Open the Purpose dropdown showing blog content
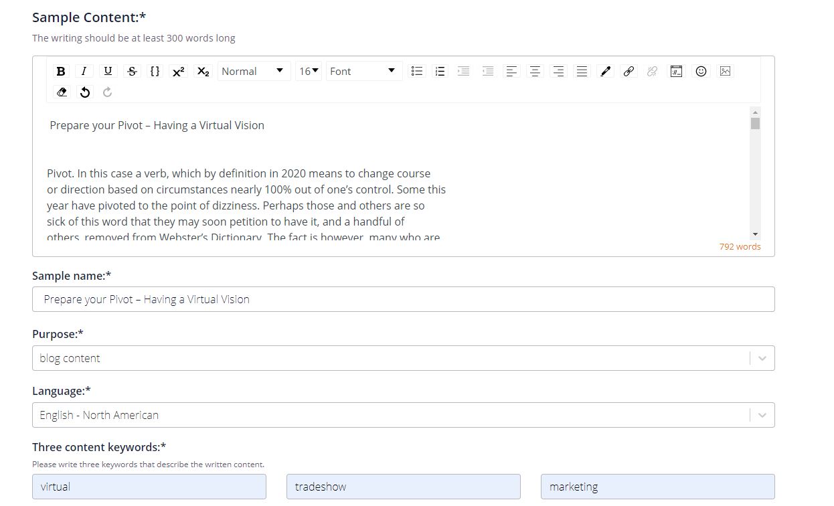 click(x=403, y=358)
